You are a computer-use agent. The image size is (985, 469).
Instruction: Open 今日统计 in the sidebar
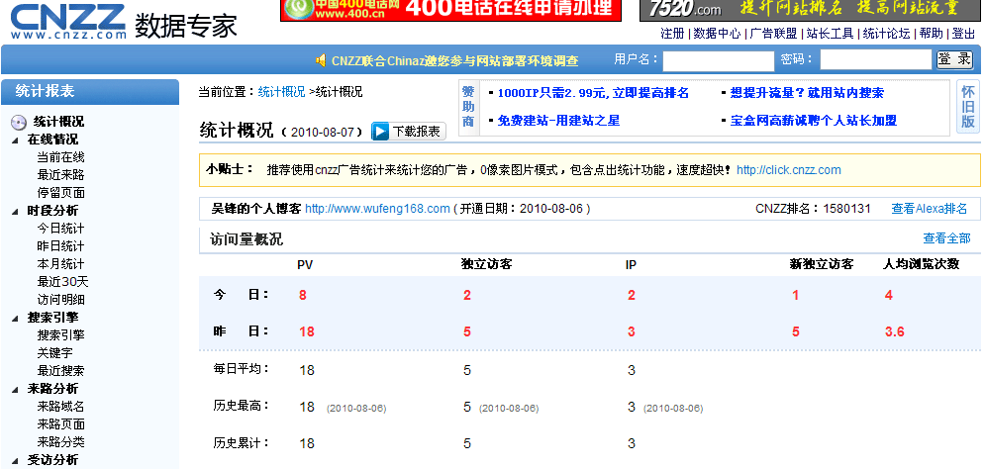(x=60, y=229)
